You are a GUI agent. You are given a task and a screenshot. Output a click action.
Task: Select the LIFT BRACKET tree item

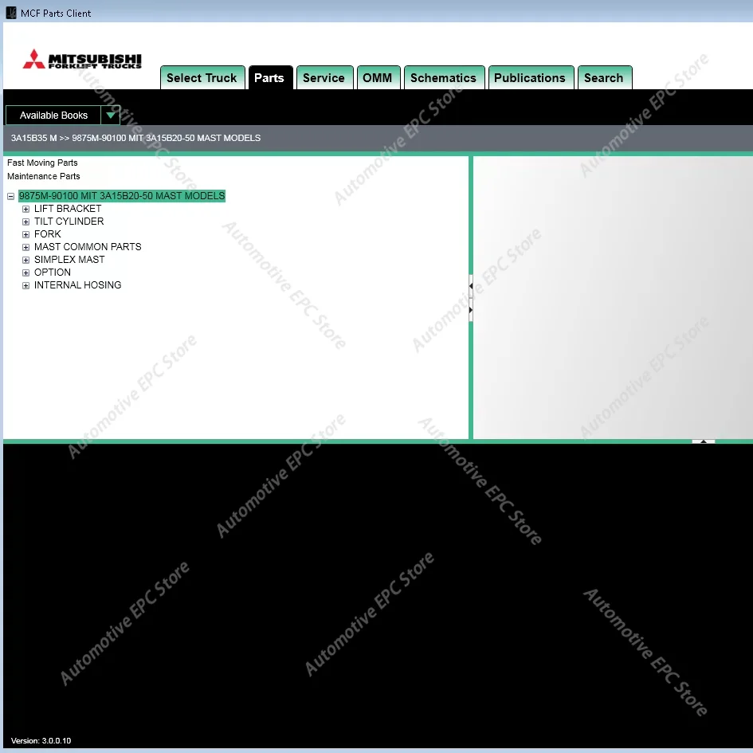click(x=68, y=209)
